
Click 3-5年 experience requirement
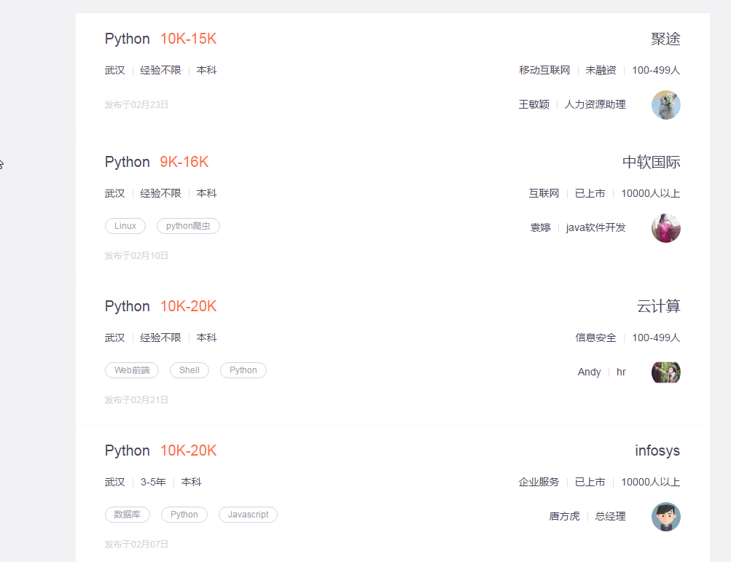click(x=153, y=483)
